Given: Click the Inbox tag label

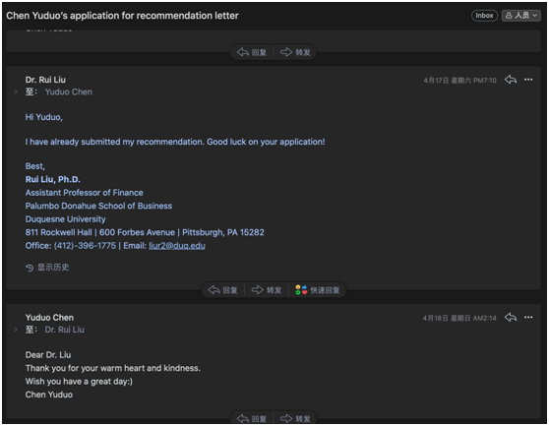Looking at the screenshot, I should click(x=484, y=16).
